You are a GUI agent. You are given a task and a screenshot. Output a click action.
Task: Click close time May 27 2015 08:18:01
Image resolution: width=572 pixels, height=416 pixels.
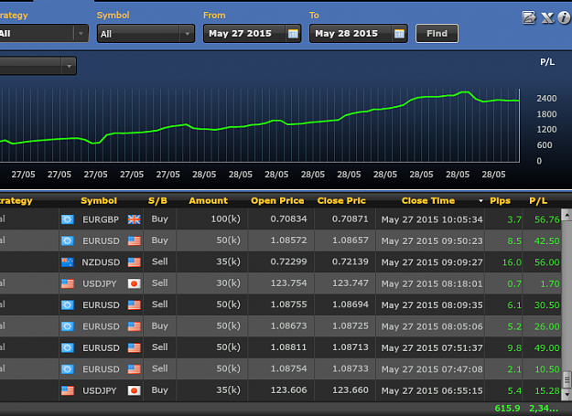pyautogui.click(x=432, y=283)
